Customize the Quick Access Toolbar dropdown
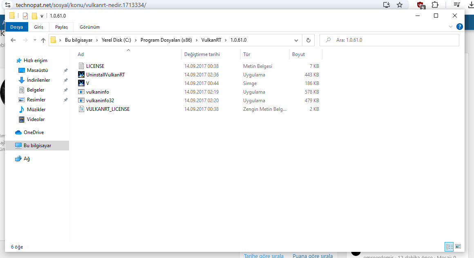Viewport: 474px width, 258px height. tap(42, 16)
